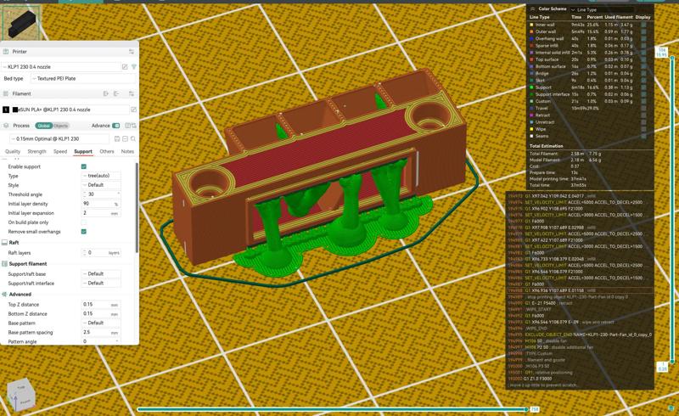Open the Support/raft interface dropdown
The image size is (679, 416).
click(101, 283)
